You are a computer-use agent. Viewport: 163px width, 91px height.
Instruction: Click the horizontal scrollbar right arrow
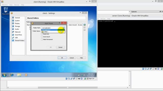[128, 87]
